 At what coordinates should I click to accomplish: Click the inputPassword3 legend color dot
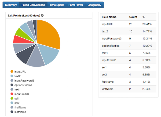pos(12,80)
